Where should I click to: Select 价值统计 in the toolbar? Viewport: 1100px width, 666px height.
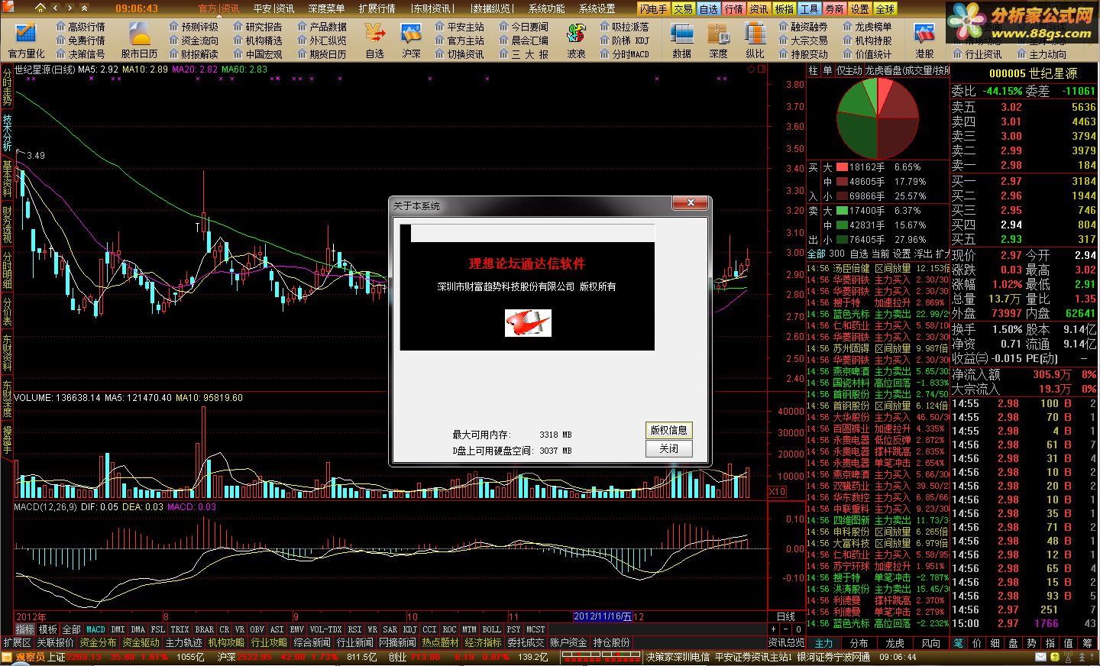(x=867, y=54)
